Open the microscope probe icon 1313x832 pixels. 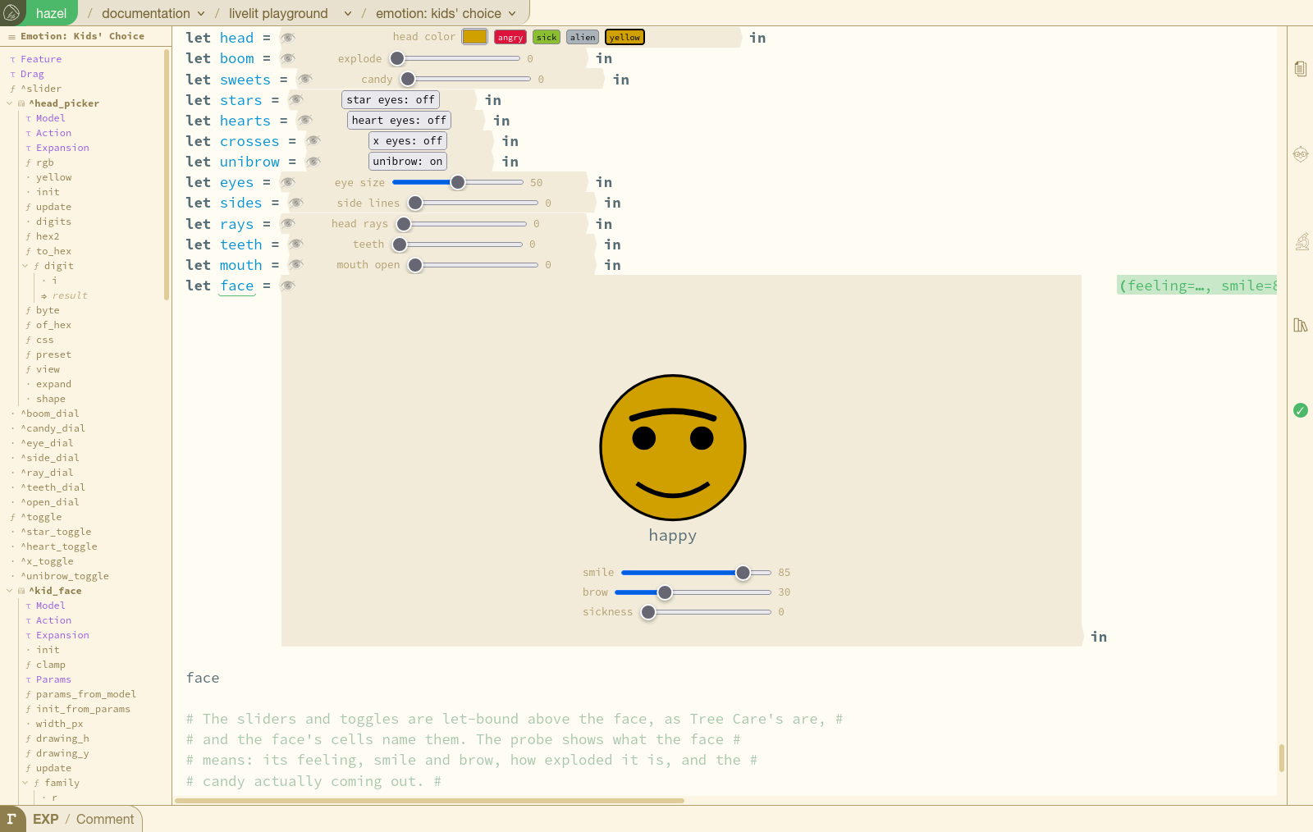1302,241
